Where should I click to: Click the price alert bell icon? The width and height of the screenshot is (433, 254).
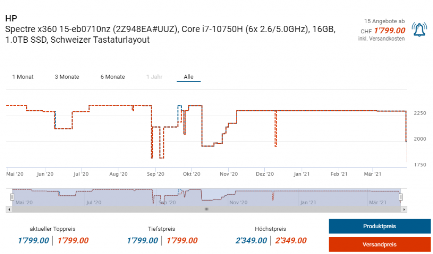[419, 30]
